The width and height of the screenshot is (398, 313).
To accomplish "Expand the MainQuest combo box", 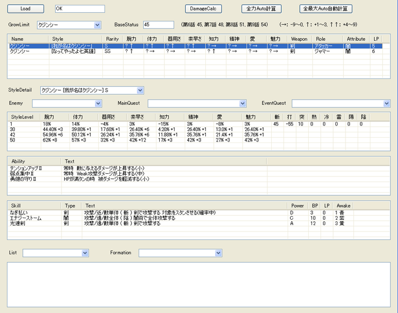I will pos(243,104).
